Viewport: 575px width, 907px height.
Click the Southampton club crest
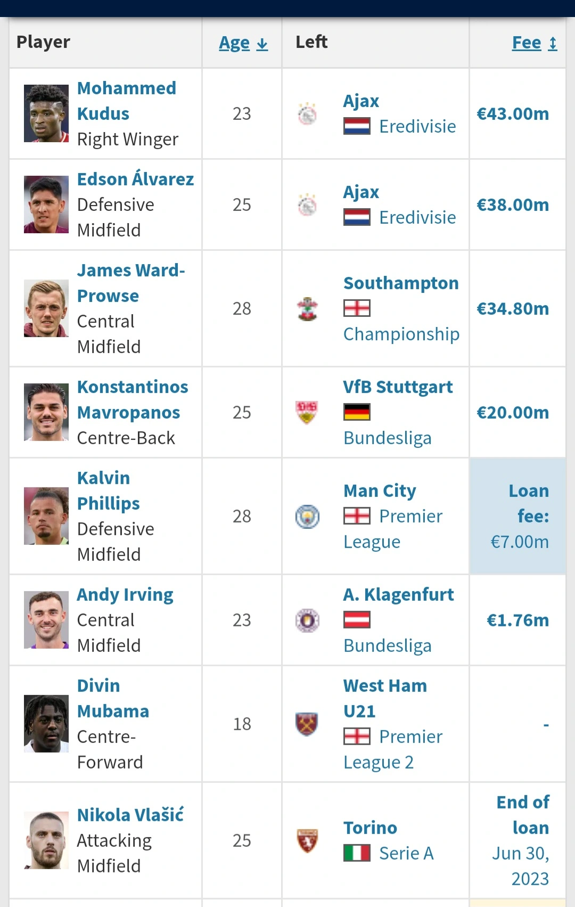coord(307,309)
